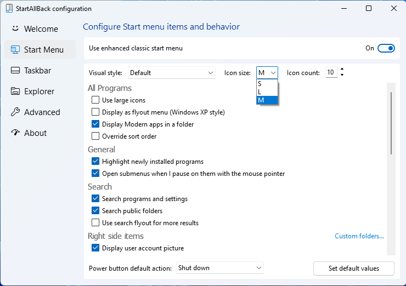Minimize the StartAllBack configuration window
The width and height of the screenshot is (406, 286).
[344, 8]
